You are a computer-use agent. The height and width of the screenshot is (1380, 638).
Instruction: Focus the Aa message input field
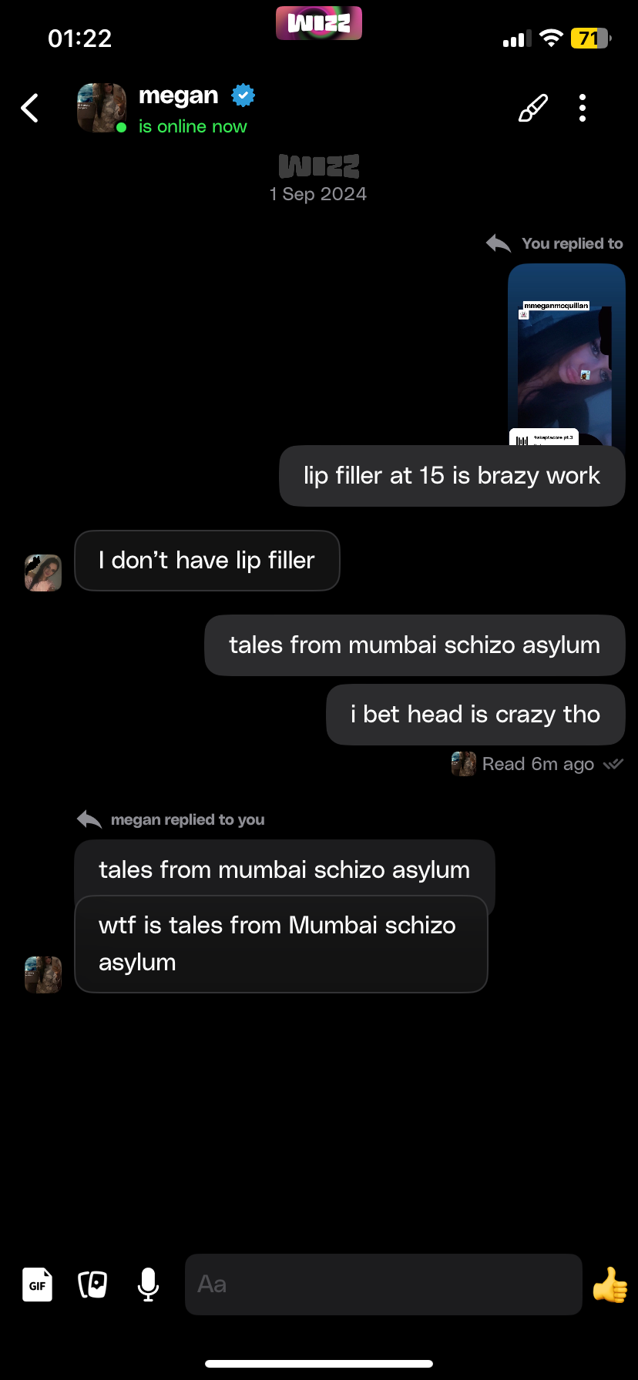click(x=383, y=1285)
